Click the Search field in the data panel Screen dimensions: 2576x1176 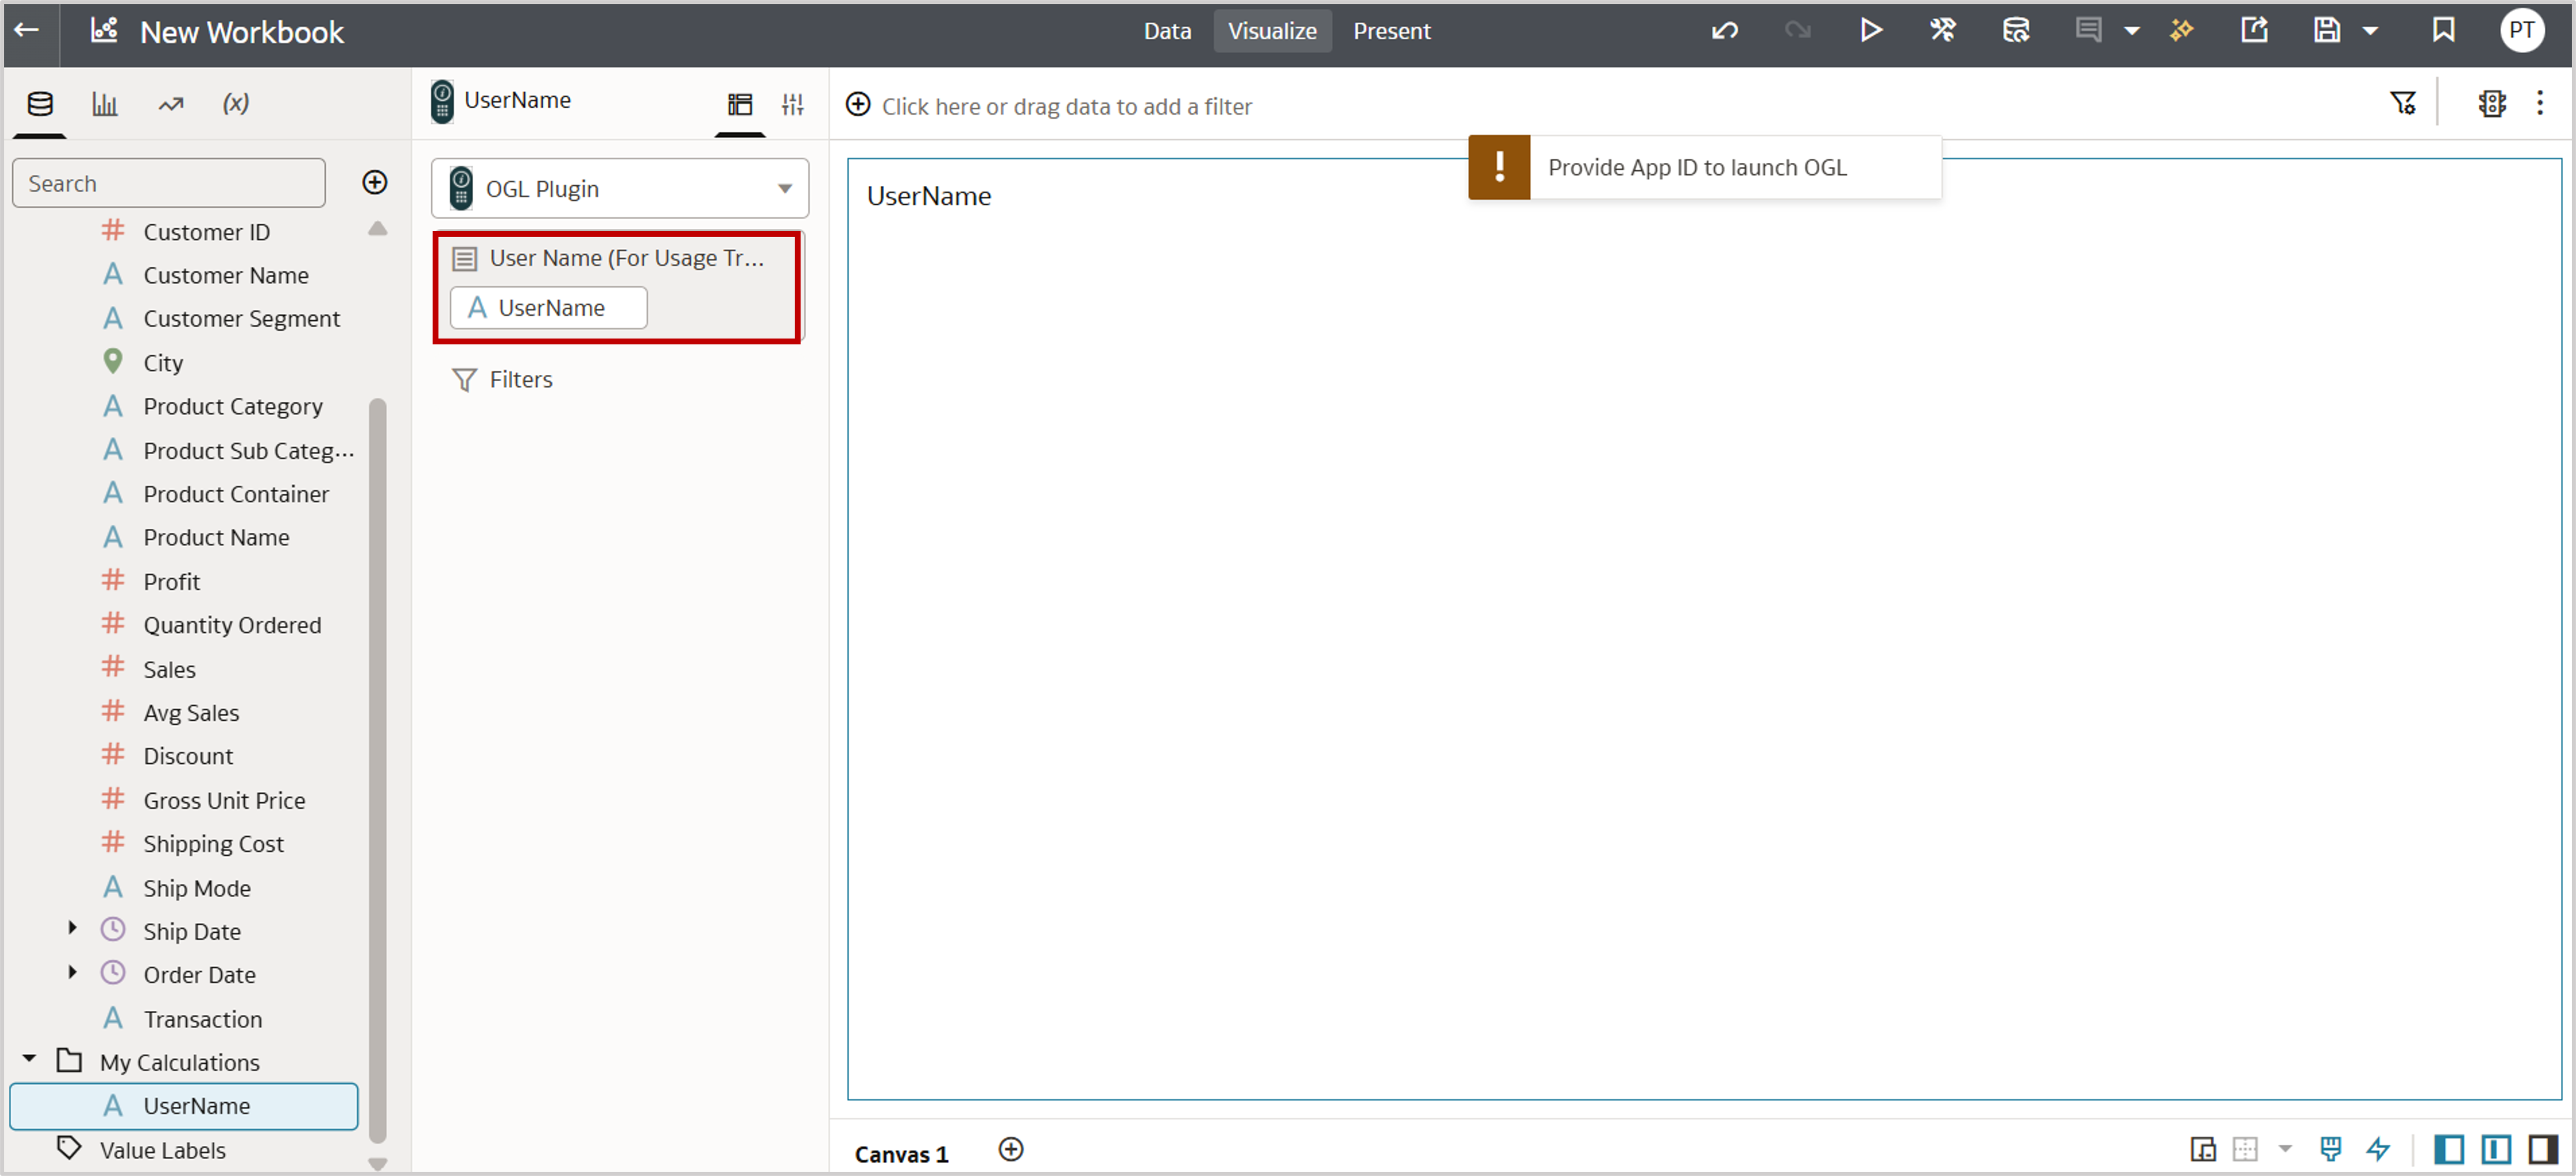tap(168, 182)
